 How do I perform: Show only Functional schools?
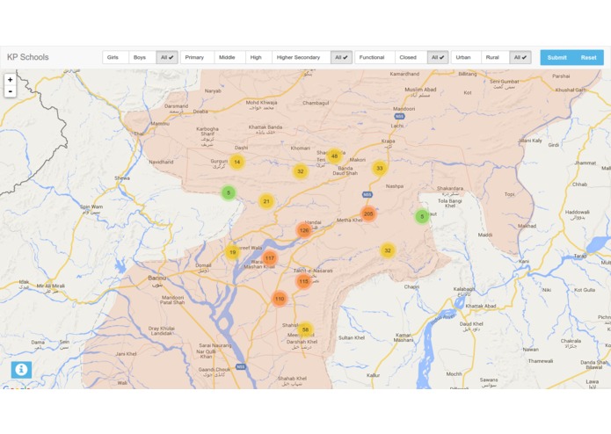(x=375, y=57)
